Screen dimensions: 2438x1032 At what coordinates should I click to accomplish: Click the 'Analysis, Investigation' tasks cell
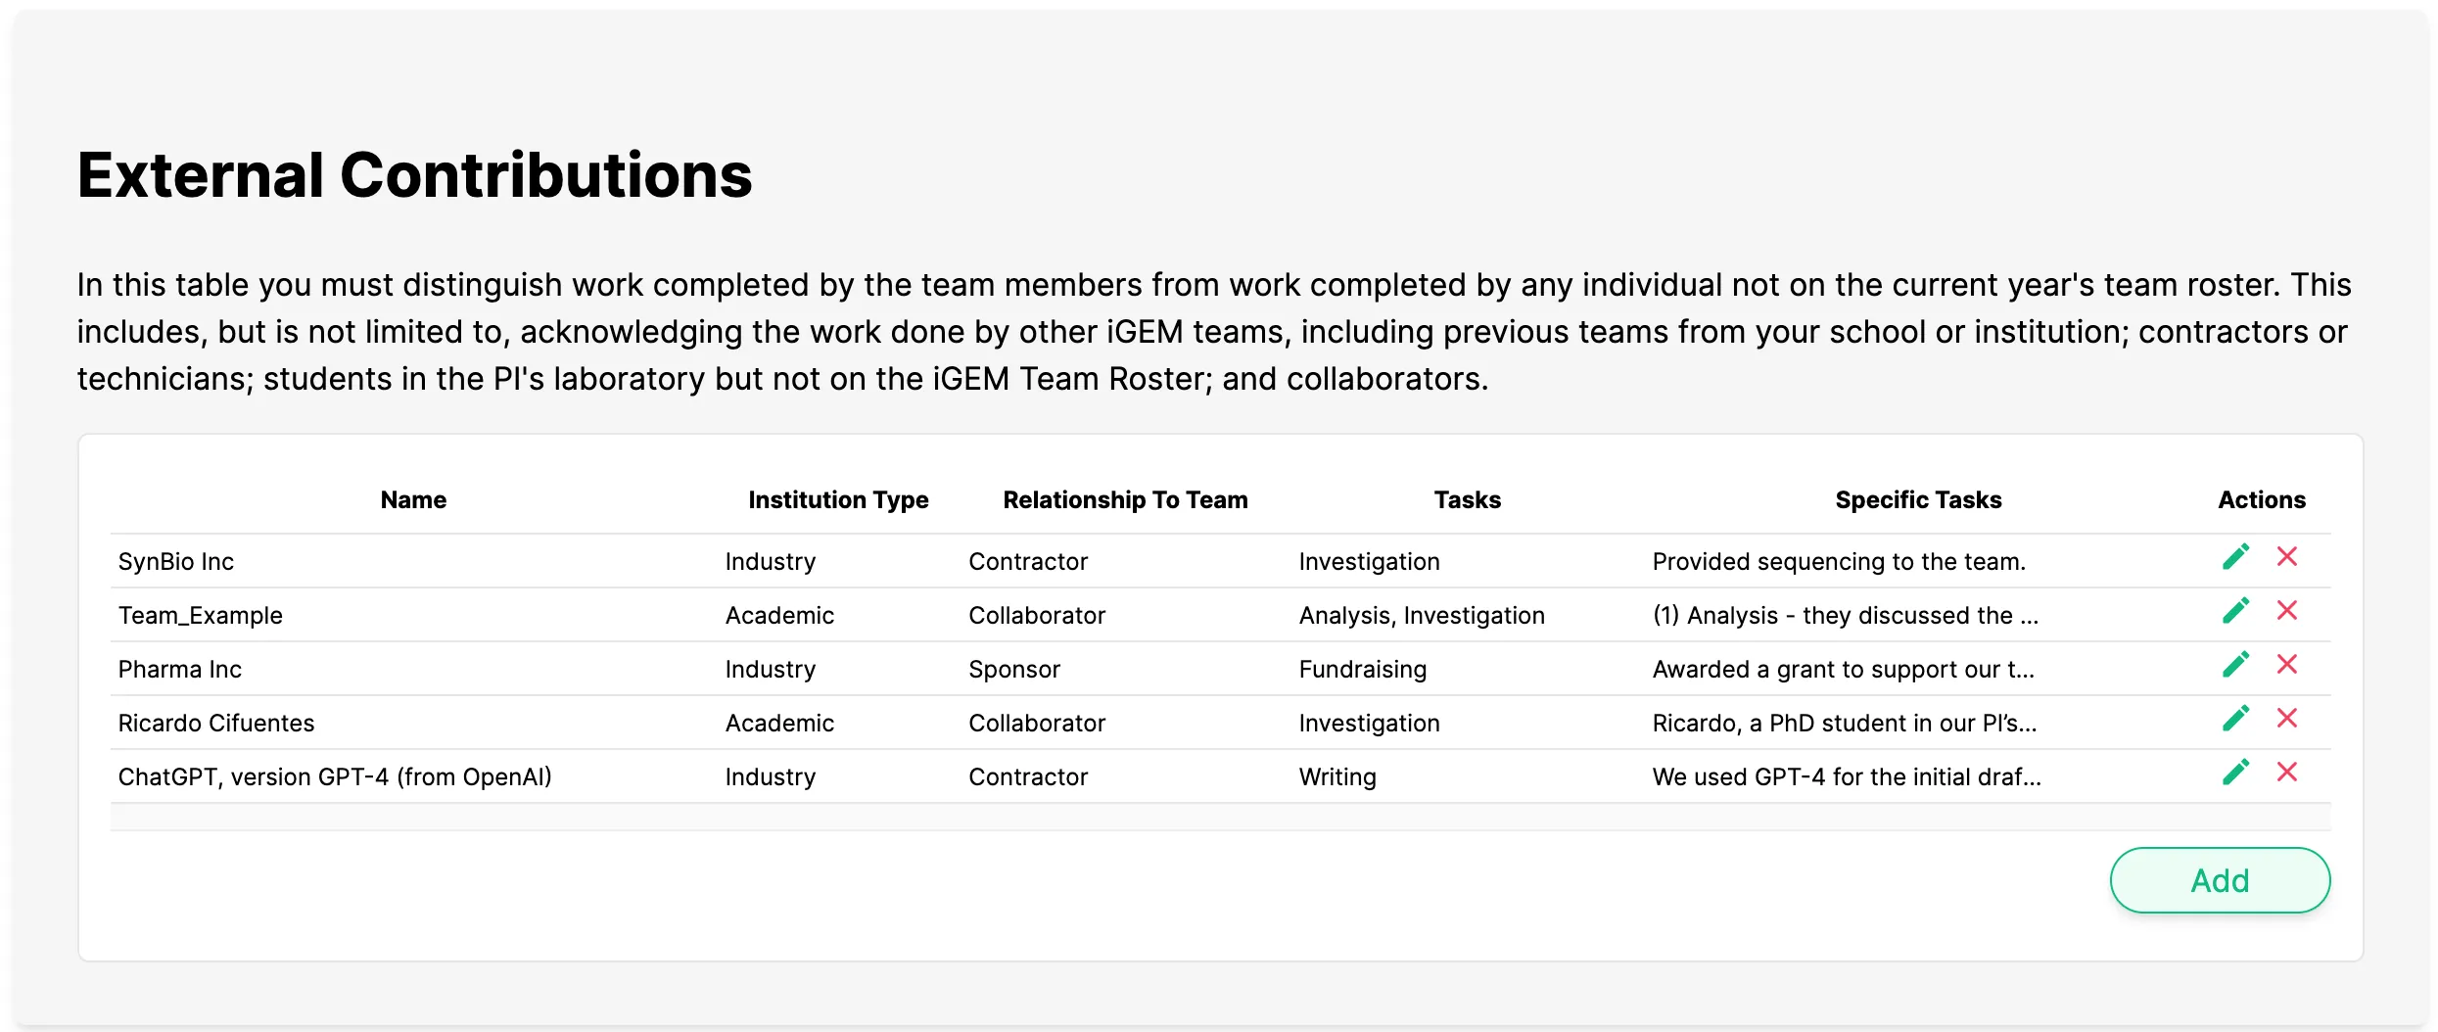1421,616
